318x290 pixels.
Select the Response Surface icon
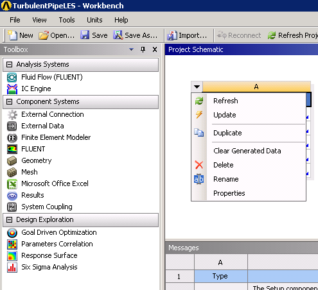tap(12, 256)
